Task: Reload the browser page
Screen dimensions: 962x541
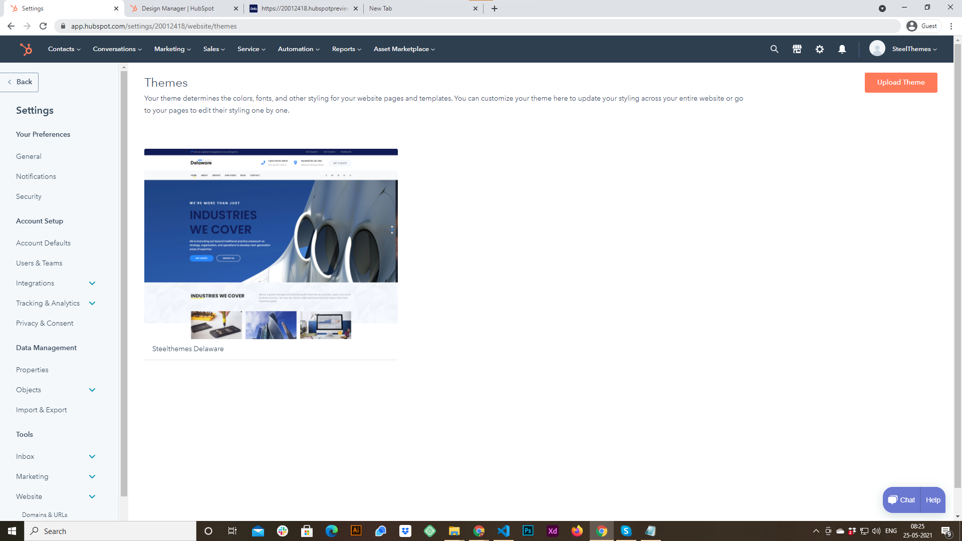Action: [x=43, y=26]
